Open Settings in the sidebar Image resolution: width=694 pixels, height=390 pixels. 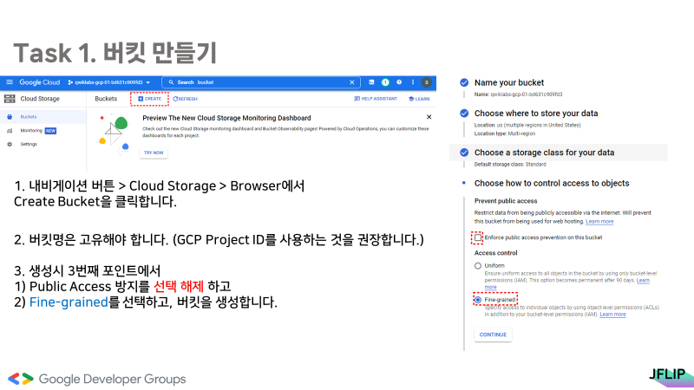pyautogui.click(x=29, y=144)
